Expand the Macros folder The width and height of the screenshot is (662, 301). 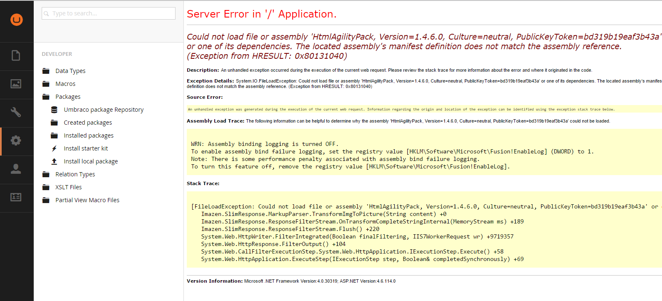tap(65, 84)
